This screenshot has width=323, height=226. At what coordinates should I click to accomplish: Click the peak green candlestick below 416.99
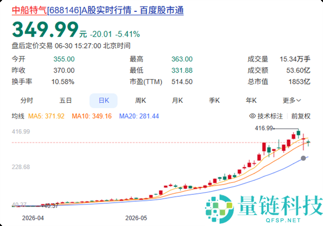298,133
